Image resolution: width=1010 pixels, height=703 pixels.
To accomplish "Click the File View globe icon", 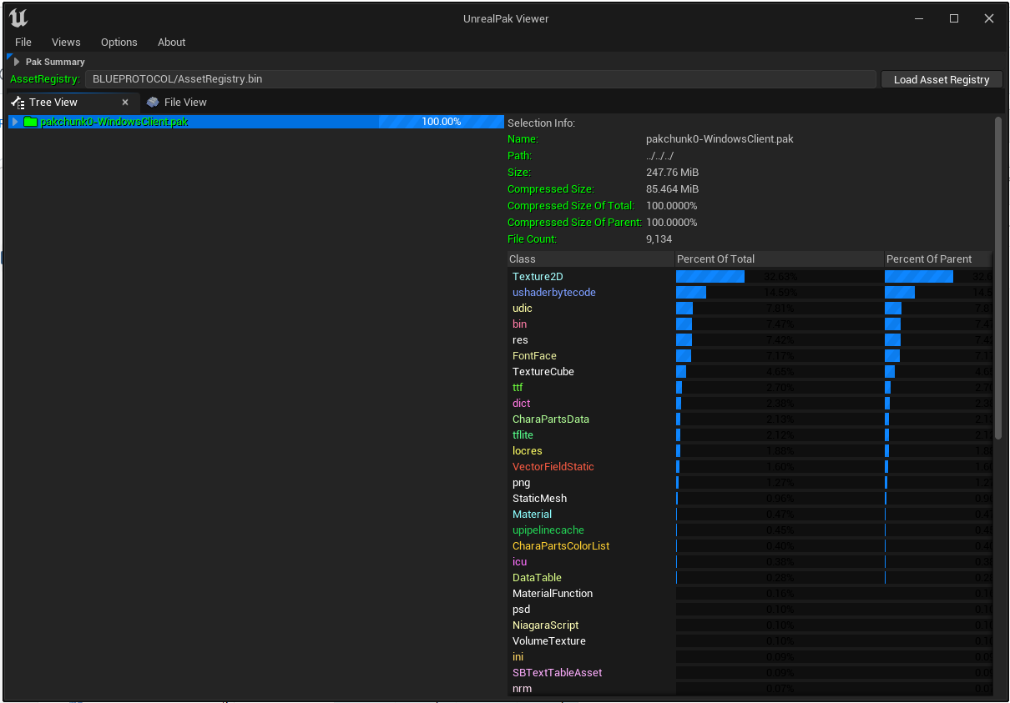I will click(152, 102).
